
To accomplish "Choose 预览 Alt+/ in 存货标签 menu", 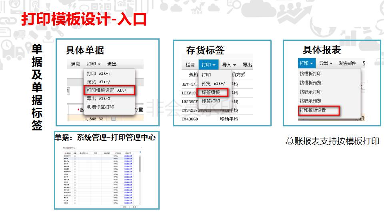I will point(214,84).
